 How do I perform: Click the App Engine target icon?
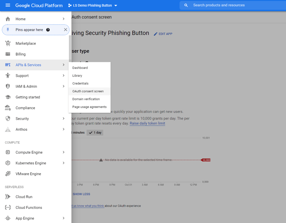pyautogui.click(x=8, y=218)
